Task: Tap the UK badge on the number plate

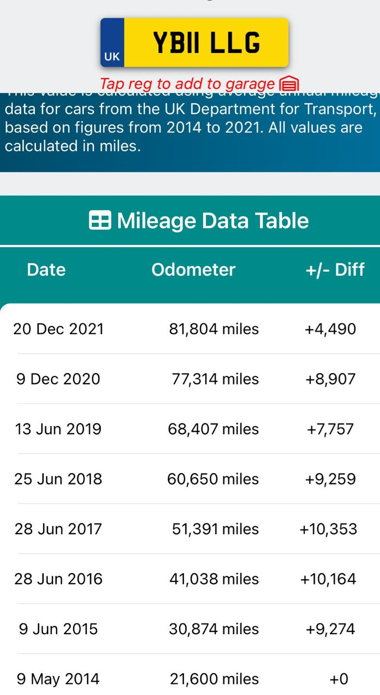Action: click(x=112, y=56)
